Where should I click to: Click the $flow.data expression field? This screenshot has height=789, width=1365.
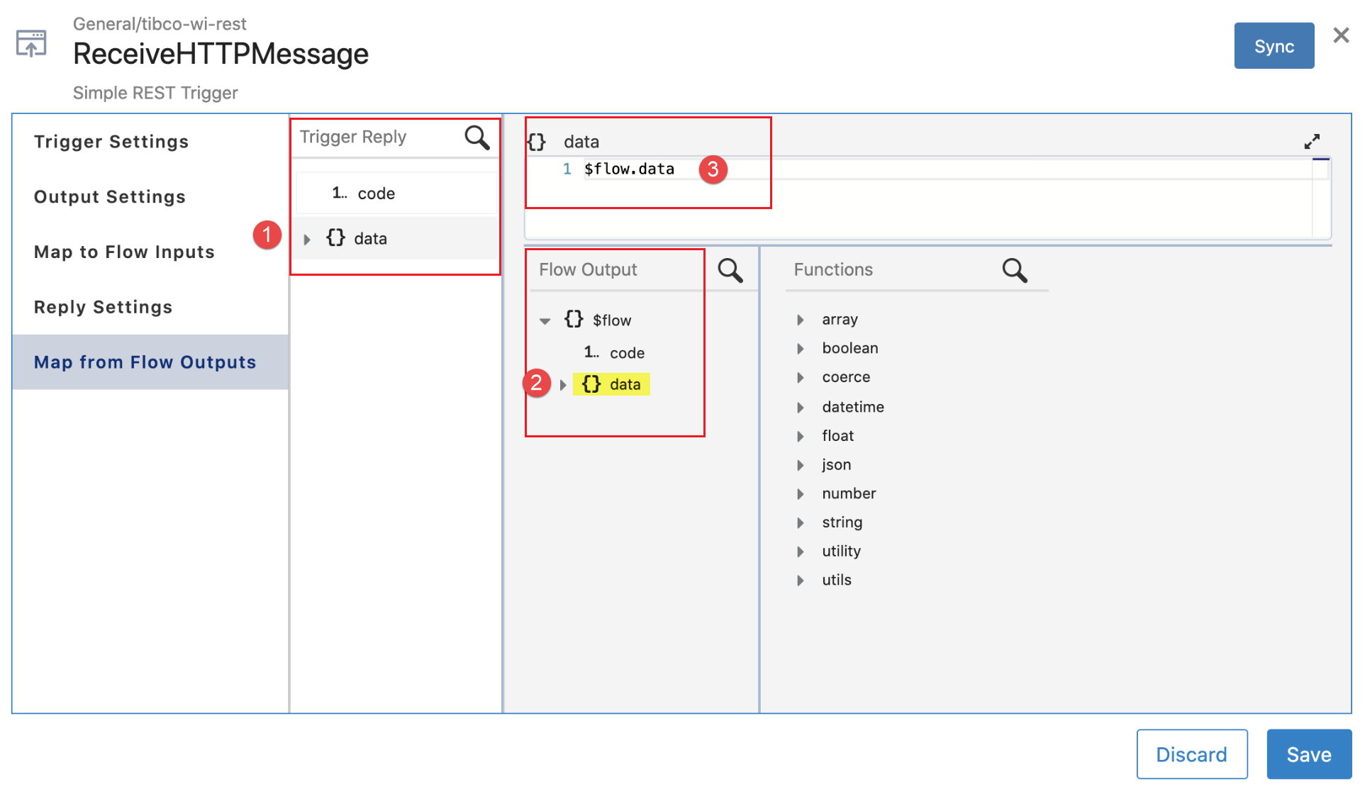(629, 169)
